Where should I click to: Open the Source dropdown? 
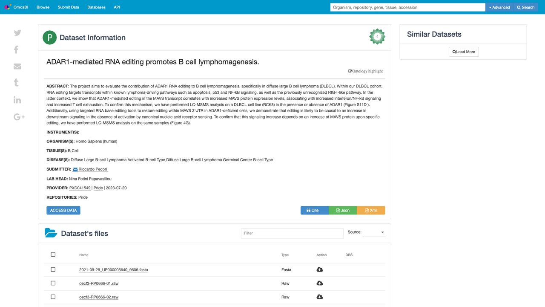point(374,232)
